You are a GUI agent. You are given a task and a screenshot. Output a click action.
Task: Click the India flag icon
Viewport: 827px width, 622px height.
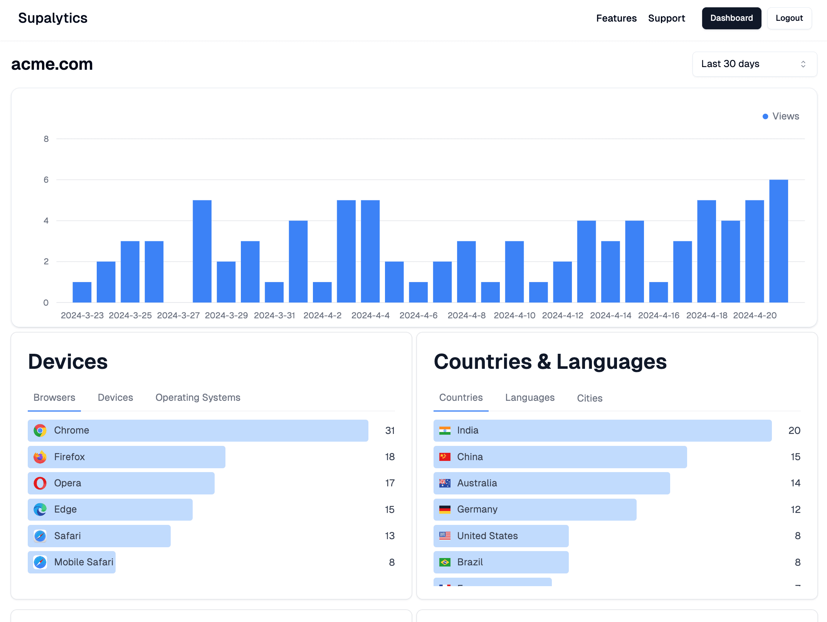point(445,430)
